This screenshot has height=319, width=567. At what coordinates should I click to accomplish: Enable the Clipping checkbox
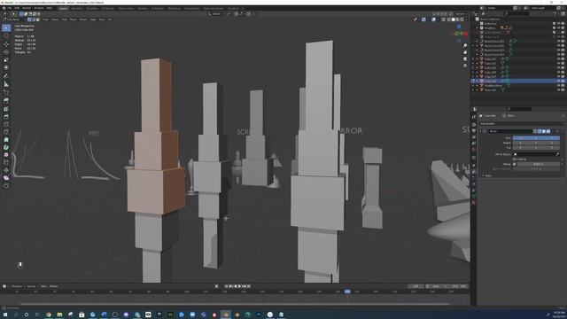(515, 159)
